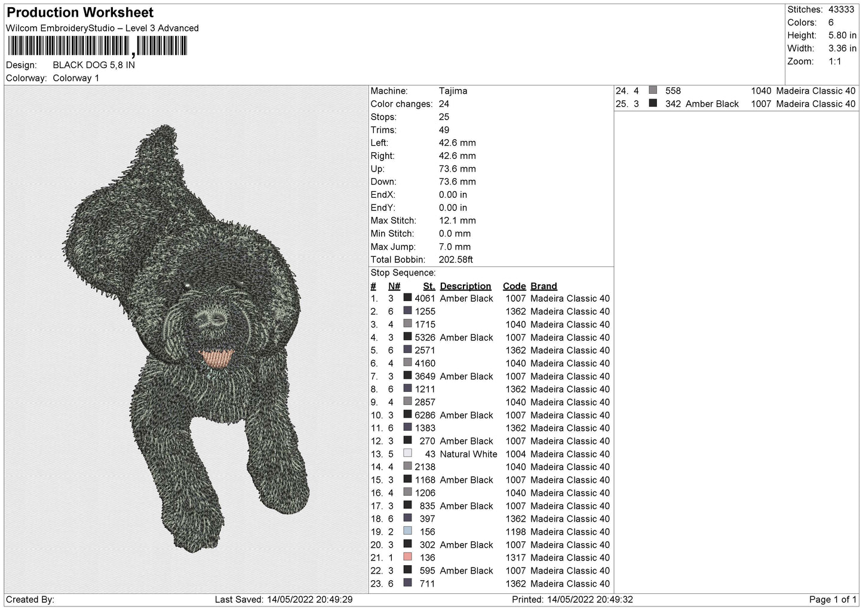This screenshot has width=863, height=610.
Task: Click the 'Code' column header
Action: (514, 286)
